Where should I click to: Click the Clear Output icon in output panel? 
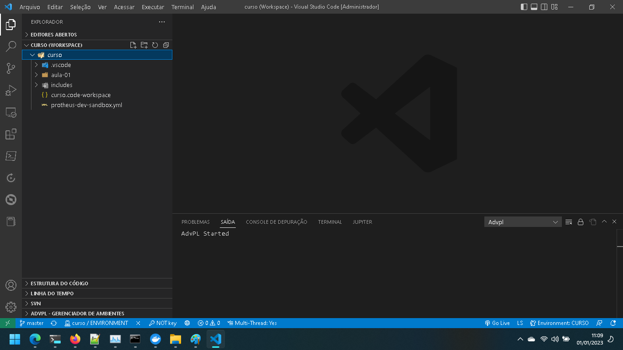568,222
